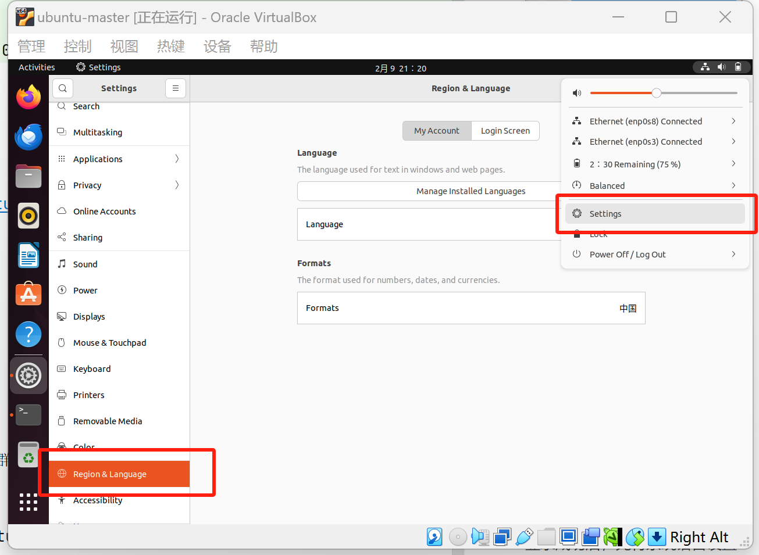Viewport: 759px width, 555px height.
Task: Click Manage Installed Languages button
Action: click(471, 191)
